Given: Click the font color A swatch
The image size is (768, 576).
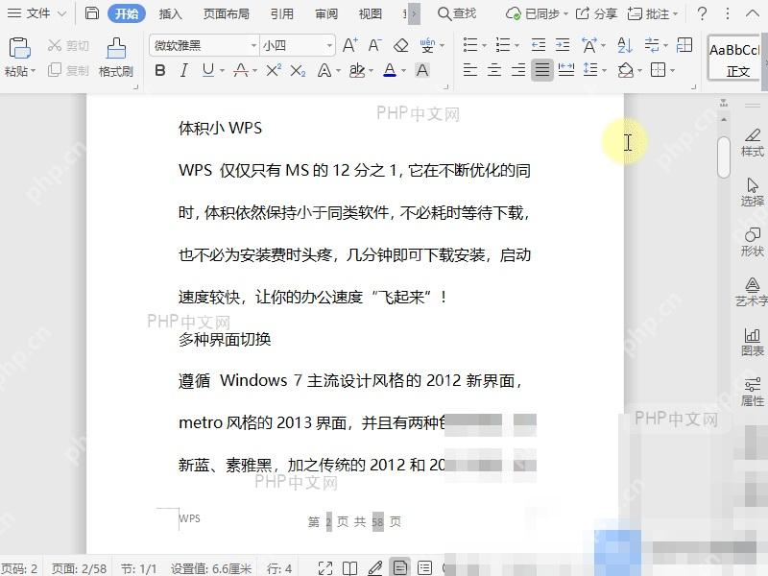Looking at the screenshot, I should pos(390,70).
